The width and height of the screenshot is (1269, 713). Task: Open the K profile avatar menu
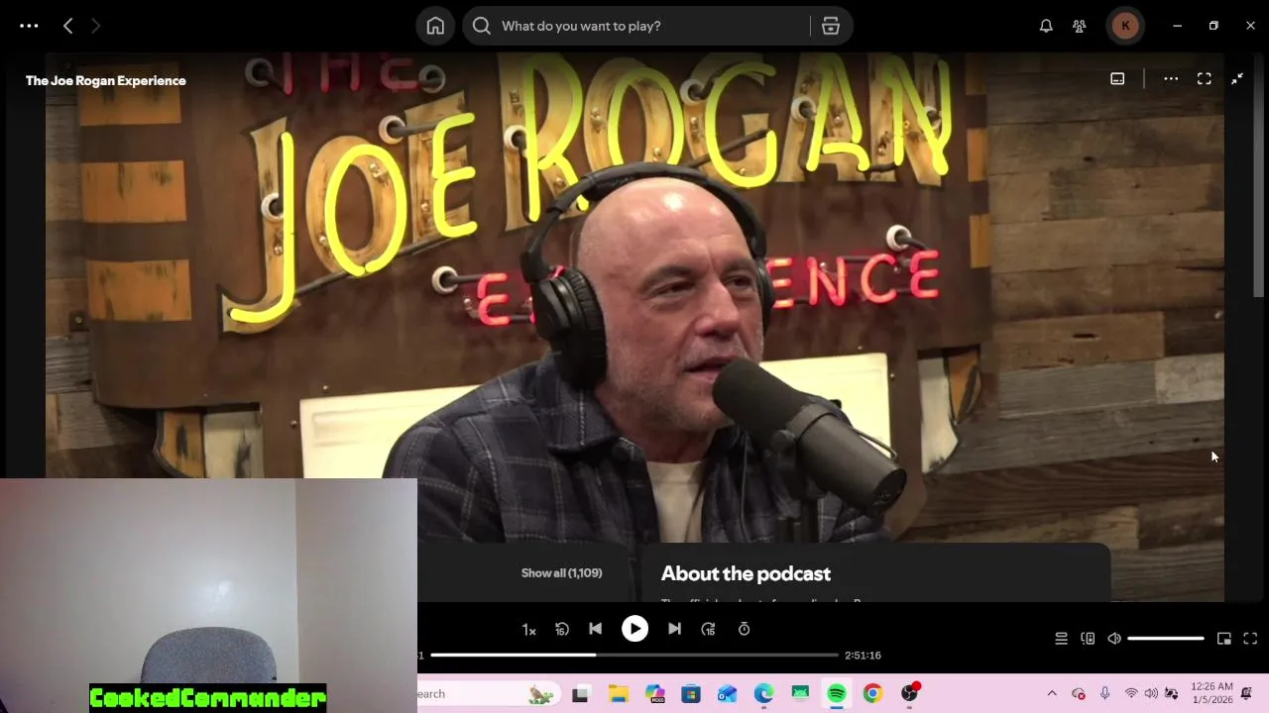click(x=1125, y=26)
